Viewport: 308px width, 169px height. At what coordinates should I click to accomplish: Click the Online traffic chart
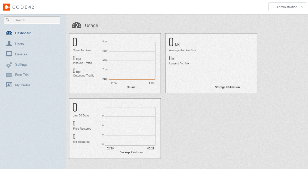[132, 61]
